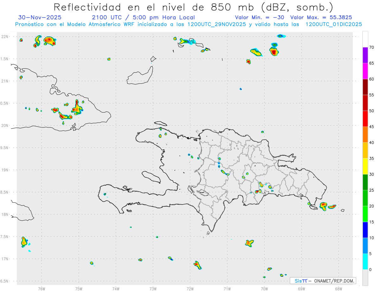Click the 'Valor Min. = -30' text
Screen dimensions: 380x293
click(260, 17)
